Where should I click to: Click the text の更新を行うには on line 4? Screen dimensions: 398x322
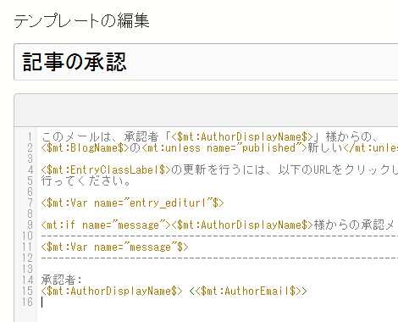pos(218,170)
